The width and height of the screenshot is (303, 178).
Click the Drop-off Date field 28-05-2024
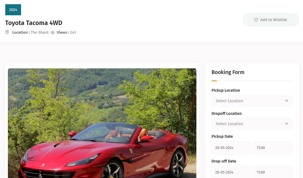[x=231, y=172]
